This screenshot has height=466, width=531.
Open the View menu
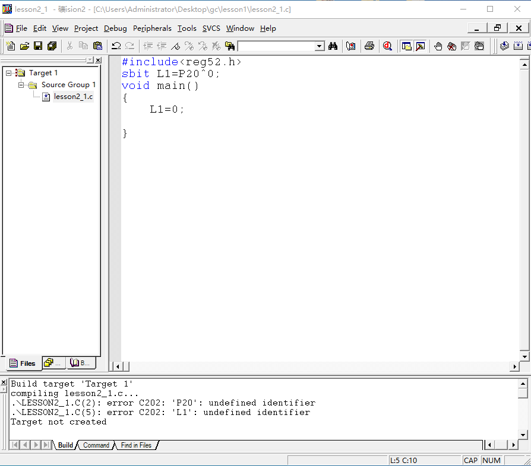point(60,28)
